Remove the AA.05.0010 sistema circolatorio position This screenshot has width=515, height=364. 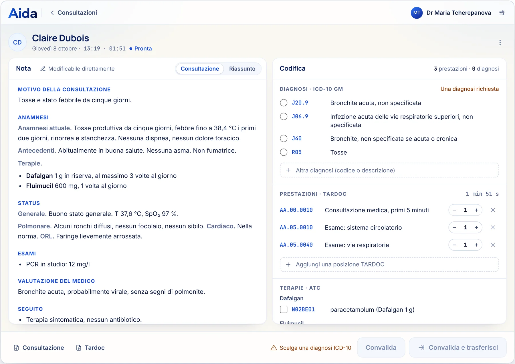(493, 227)
